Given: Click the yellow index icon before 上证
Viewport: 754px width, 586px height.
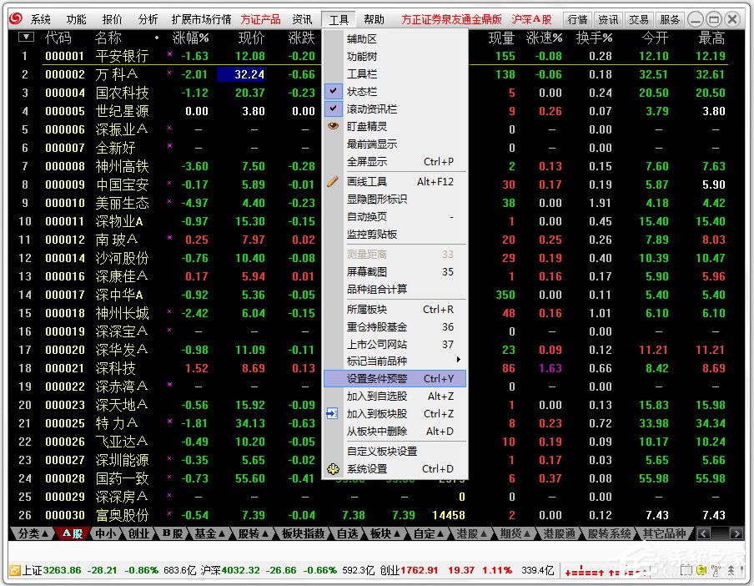Looking at the screenshot, I should coord(15,571).
